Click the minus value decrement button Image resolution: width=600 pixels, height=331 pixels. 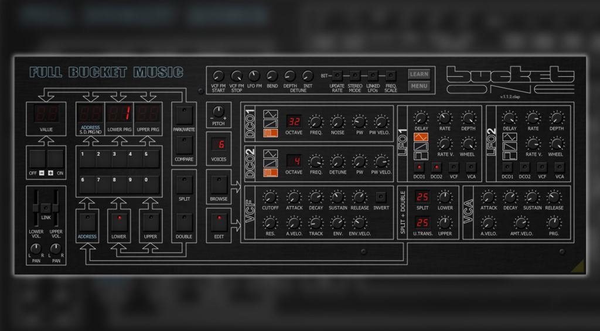(38, 159)
